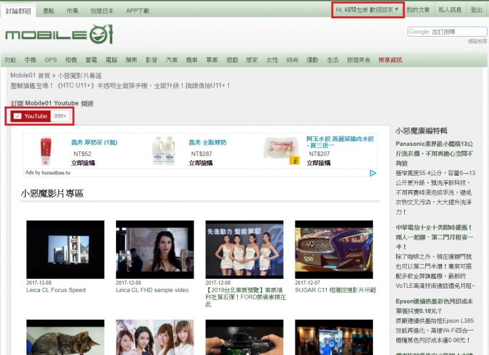Open the cat video thumbnail
The height and width of the screenshot is (355, 489).
pyautogui.click(x=65, y=337)
